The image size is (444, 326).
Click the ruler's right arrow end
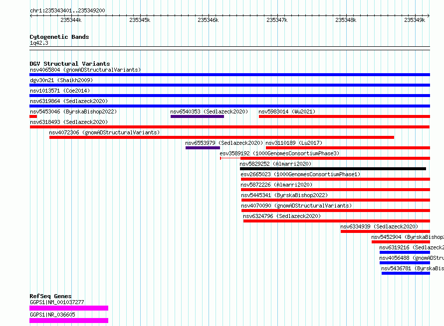[x=429, y=15]
